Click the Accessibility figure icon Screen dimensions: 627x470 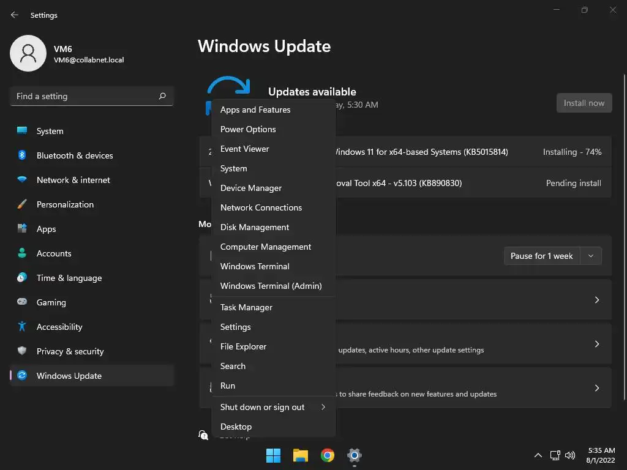point(22,327)
